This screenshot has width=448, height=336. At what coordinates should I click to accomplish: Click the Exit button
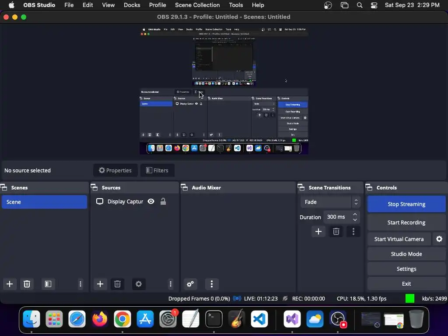pyautogui.click(x=406, y=283)
